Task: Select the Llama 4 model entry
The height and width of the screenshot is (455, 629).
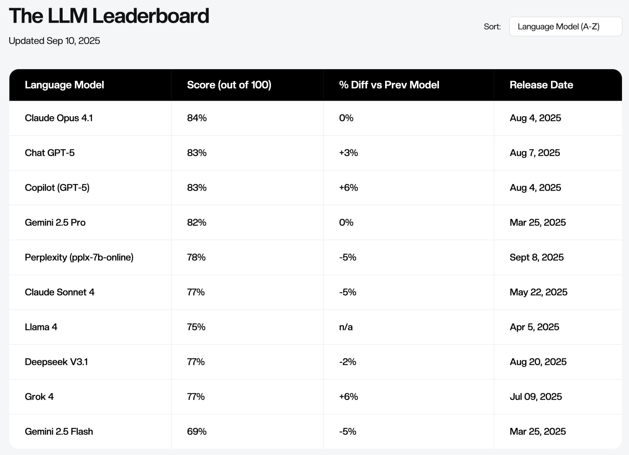Action: pos(41,327)
